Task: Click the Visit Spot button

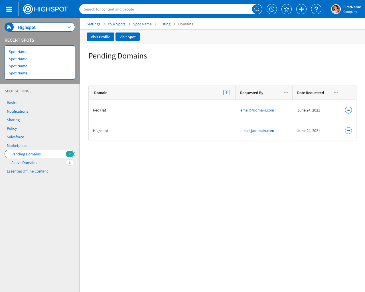Action: (127, 37)
